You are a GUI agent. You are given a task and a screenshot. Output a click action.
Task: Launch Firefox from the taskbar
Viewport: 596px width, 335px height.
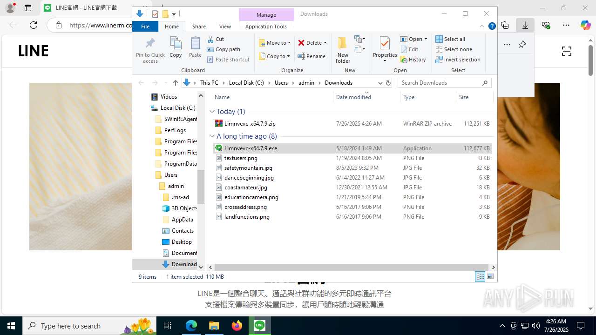[x=237, y=326]
